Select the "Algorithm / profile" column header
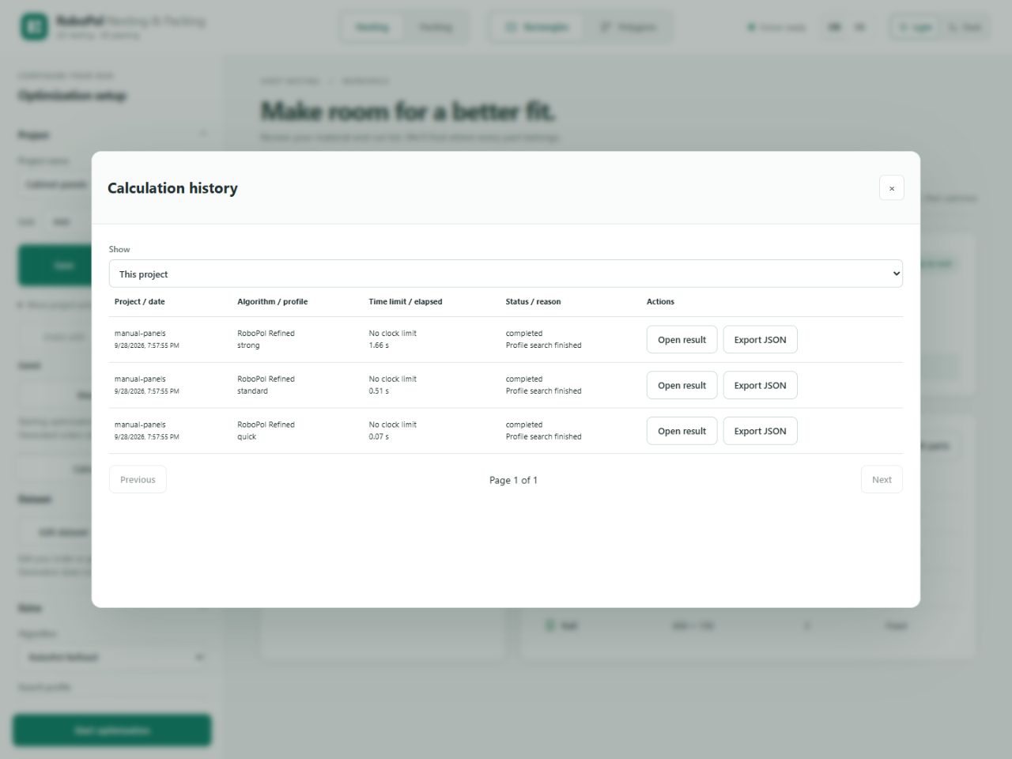1012x759 pixels. [x=273, y=302]
